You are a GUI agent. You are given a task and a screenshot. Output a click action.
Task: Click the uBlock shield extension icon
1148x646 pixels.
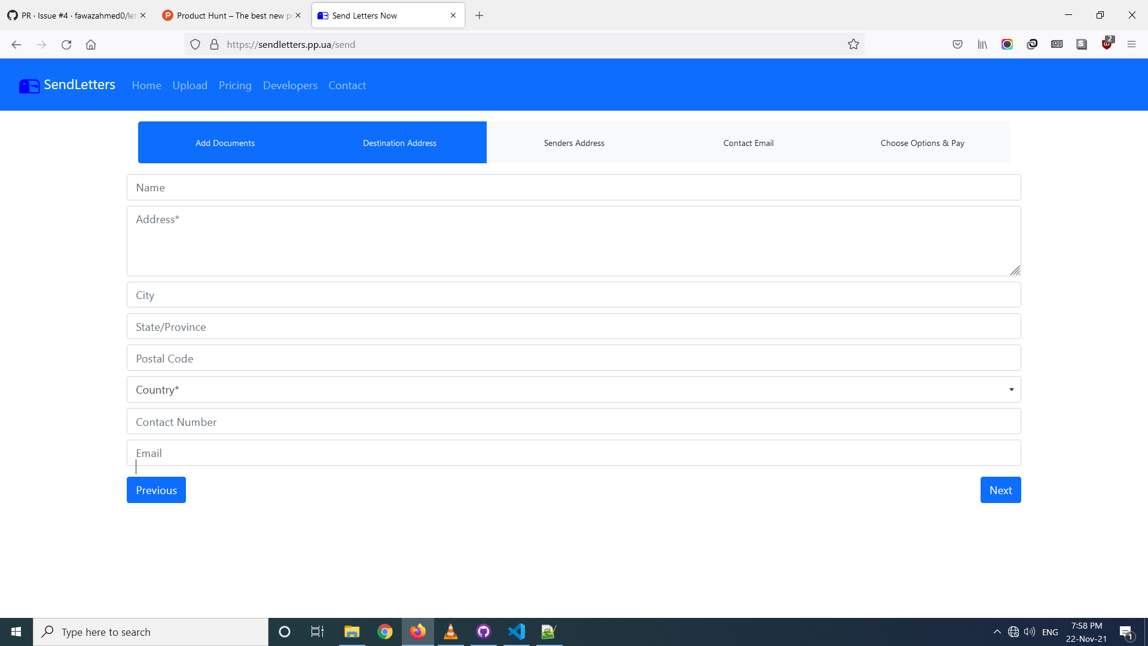click(x=1107, y=44)
